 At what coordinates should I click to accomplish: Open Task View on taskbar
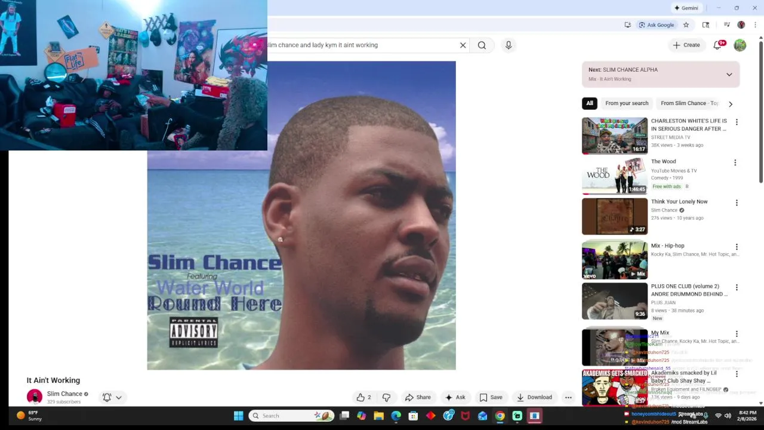344,416
